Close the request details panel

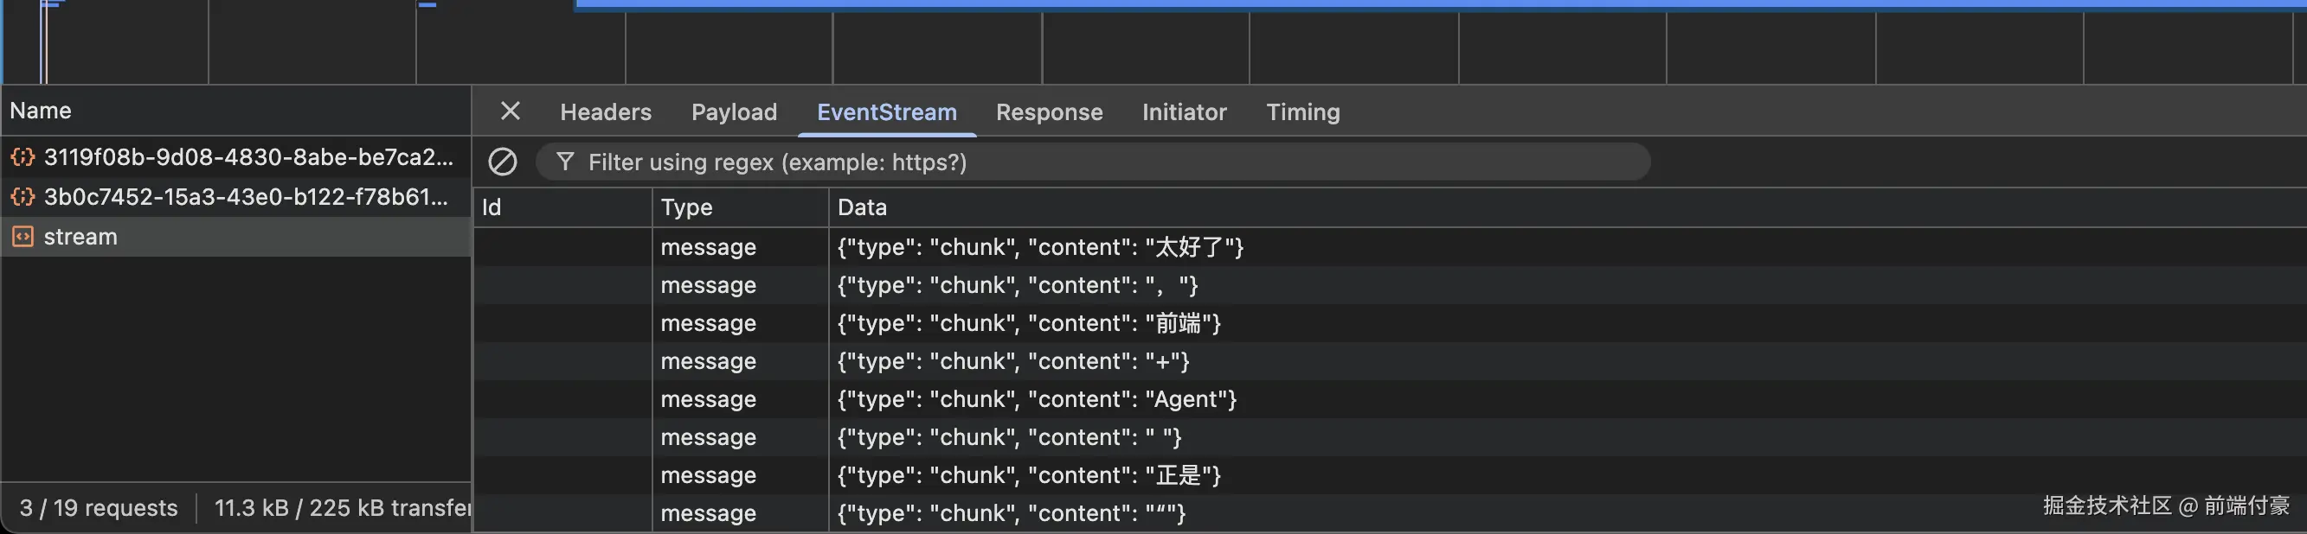coord(510,111)
